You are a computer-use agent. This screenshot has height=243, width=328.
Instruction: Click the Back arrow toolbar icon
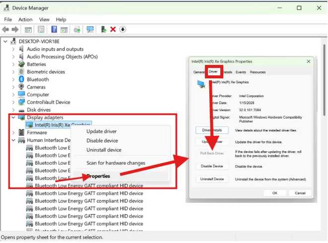[x=5, y=29]
